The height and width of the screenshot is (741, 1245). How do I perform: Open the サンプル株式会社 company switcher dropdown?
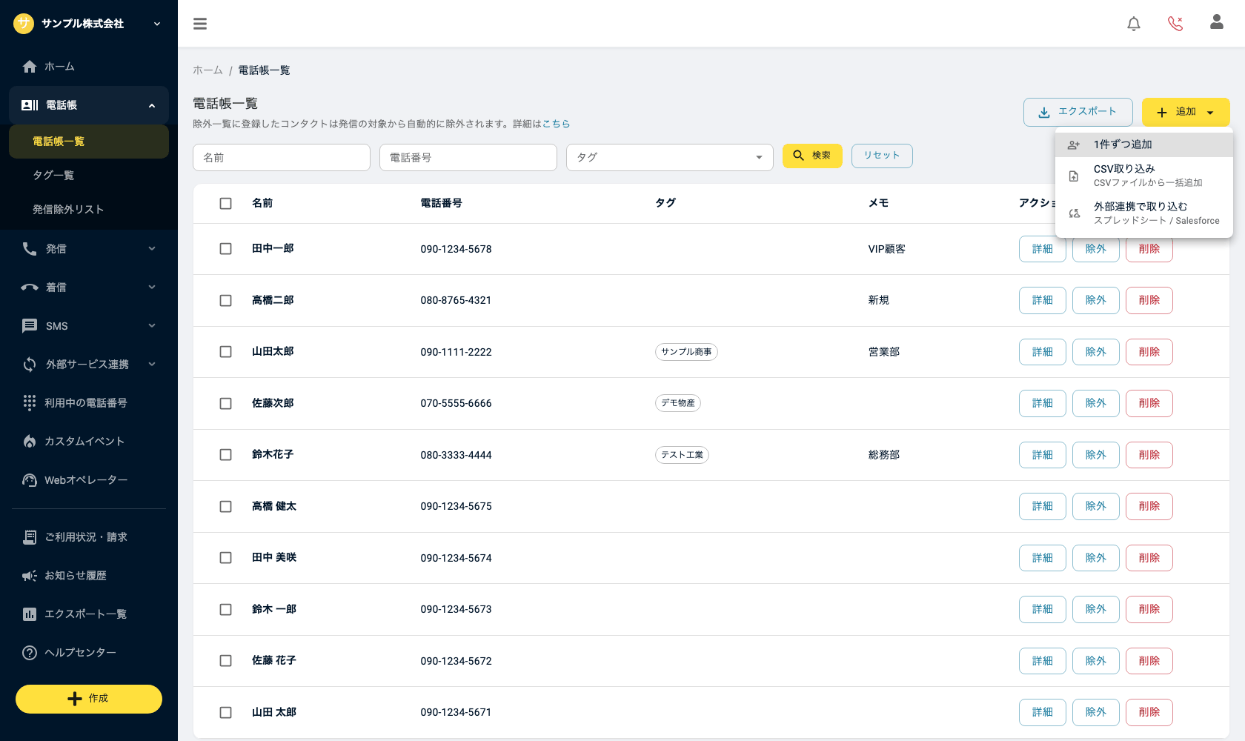tap(157, 24)
